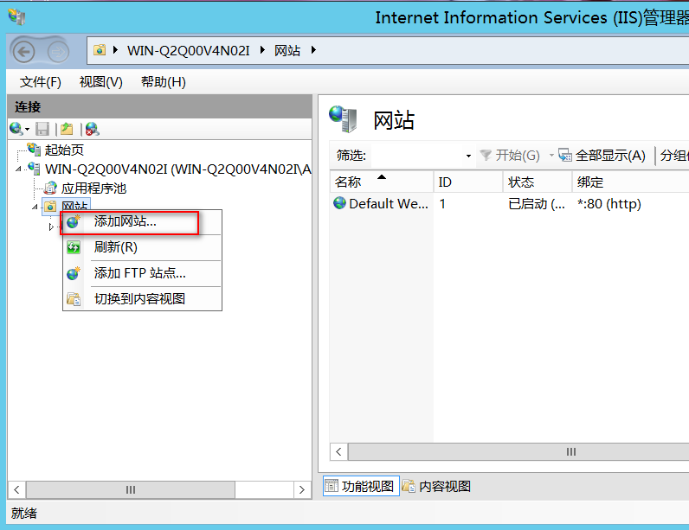
Task: Collapse the WIN-Q2Q00V4N02I server node
Action: (18, 169)
